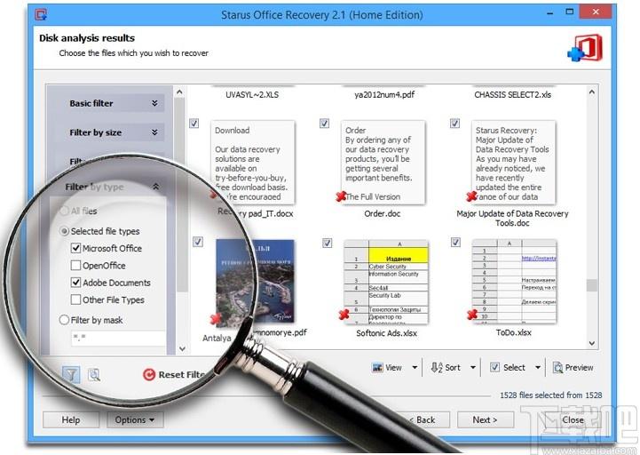640x455 pixels.
Task: Open the Select dropdown arrow
Action: click(x=538, y=368)
